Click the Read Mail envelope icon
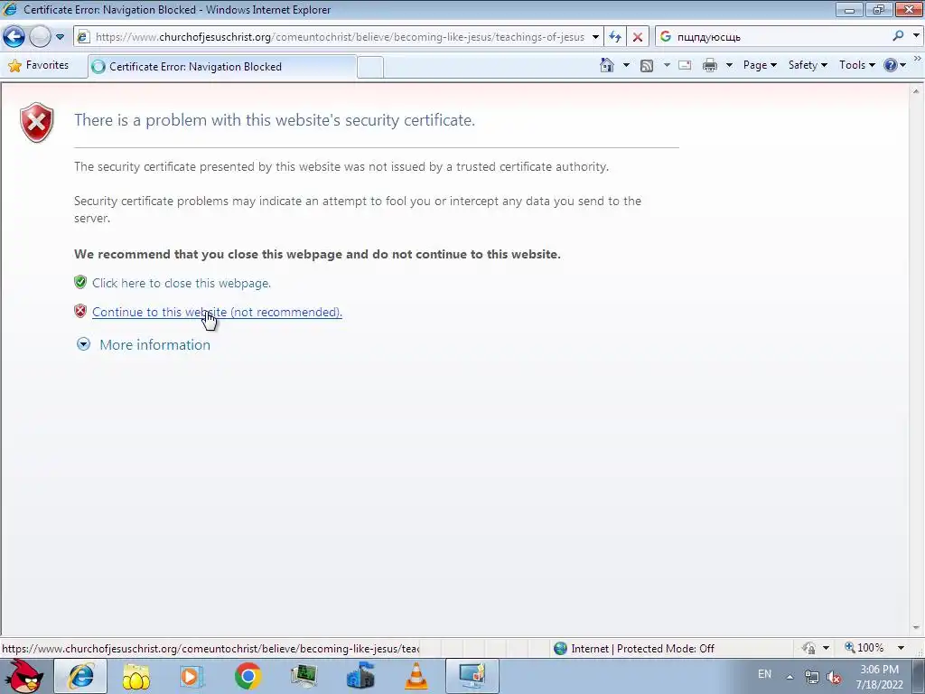 (685, 65)
